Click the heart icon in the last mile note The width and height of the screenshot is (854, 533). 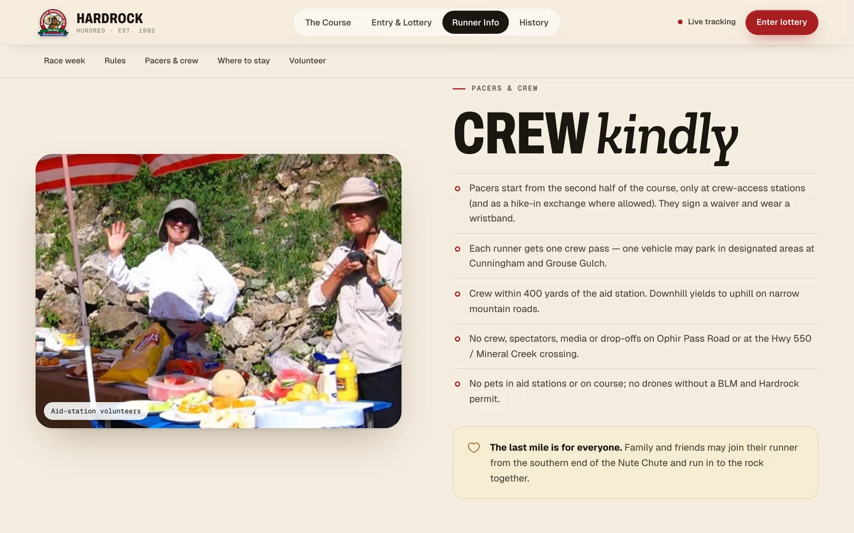(x=473, y=448)
